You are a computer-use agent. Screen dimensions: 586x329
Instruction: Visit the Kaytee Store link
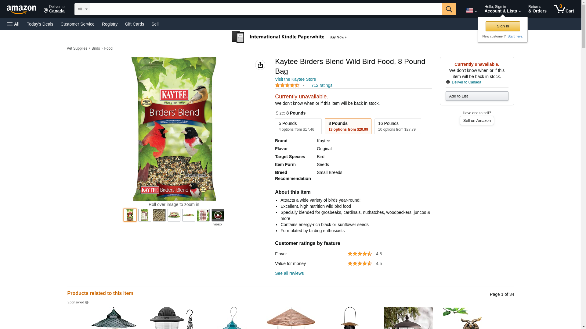tap(295, 79)
